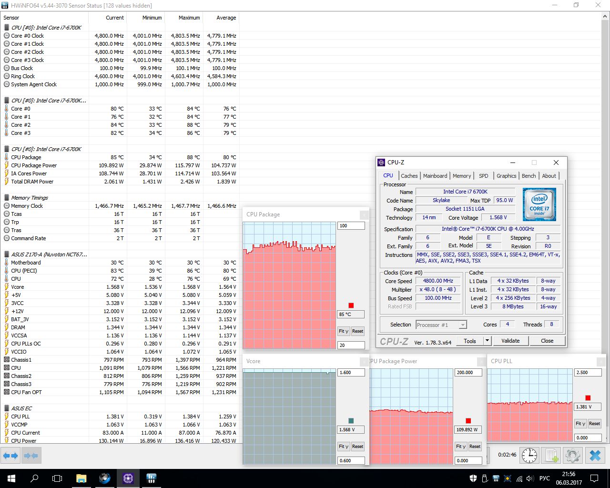The image size is (610, 488).
Task: Show the About tab in CPU-Z
Action: 549,176
